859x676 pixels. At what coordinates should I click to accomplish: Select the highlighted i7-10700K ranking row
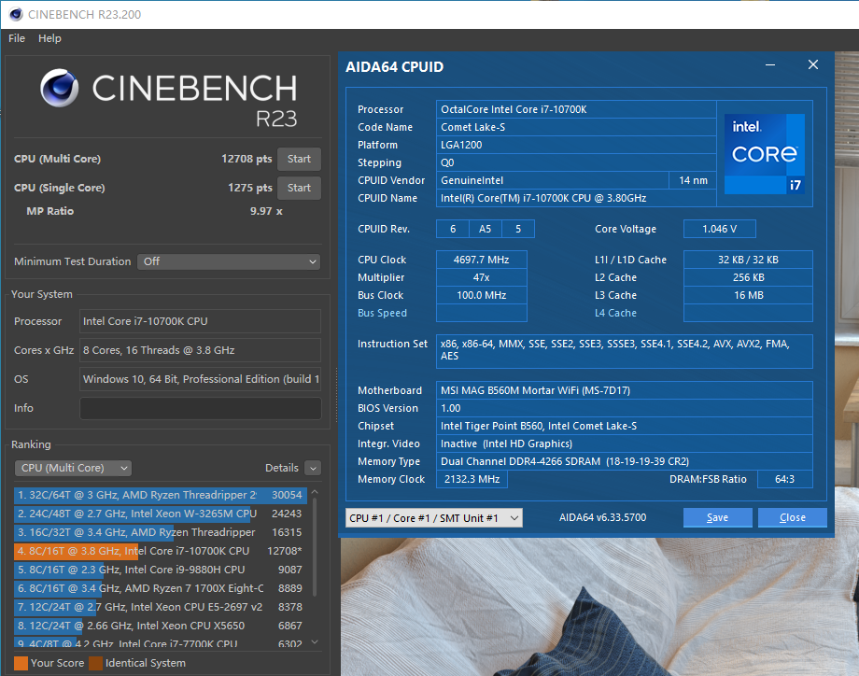[161, 551]
